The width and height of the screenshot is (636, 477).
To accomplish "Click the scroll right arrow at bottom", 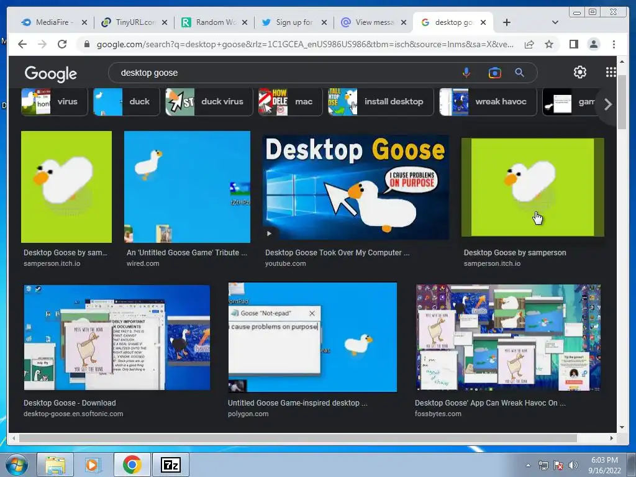I will point(612,438).
